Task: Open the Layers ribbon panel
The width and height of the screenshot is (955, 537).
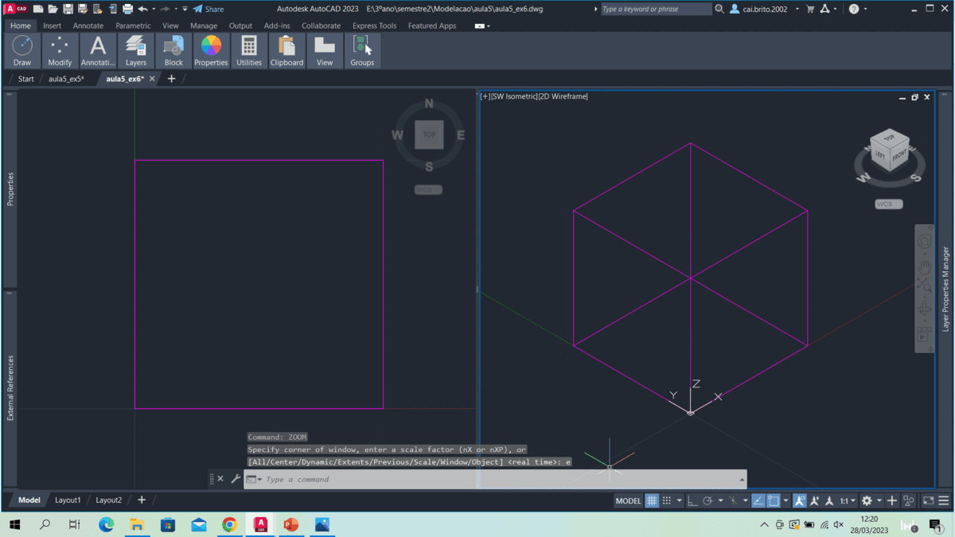Action: 136,50
